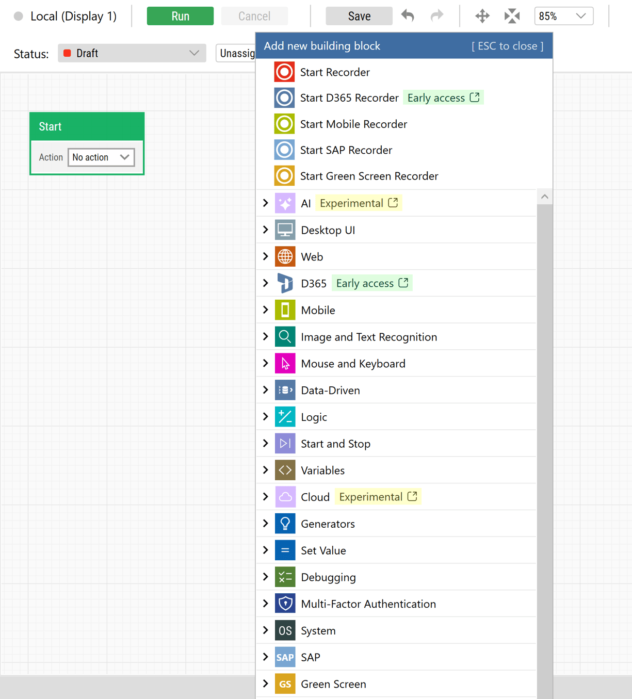Screen dimensions: 632x699
Task: Open the No action dropdown in Start block
Action: point(101,157)
